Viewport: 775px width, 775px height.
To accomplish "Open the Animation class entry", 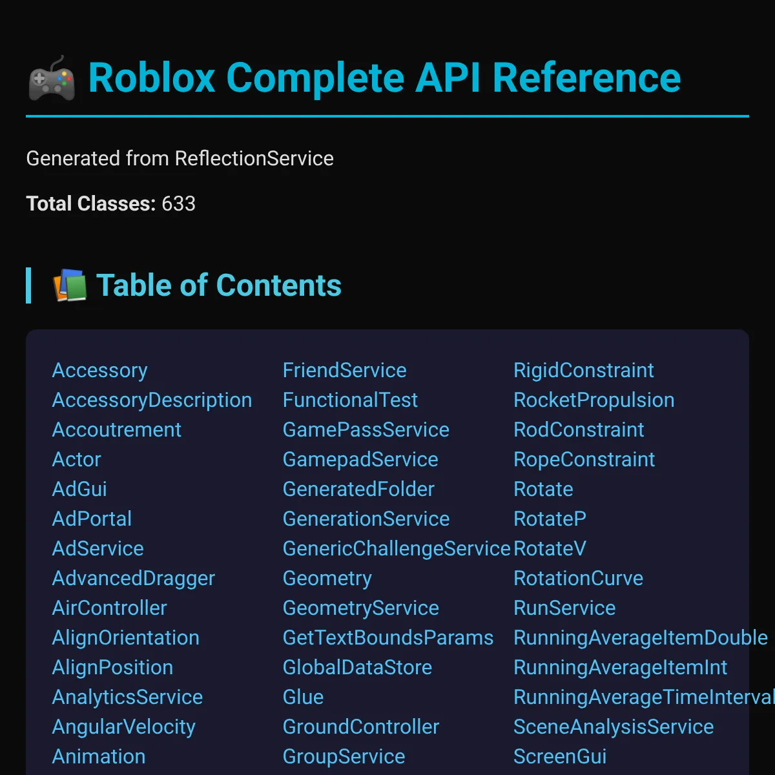I will pyautogui.click(x=98, y=757).
